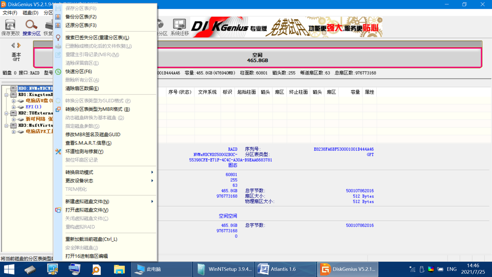Open the File (F) menu
This screenshot has width=492, height=277.
point(10,13)
